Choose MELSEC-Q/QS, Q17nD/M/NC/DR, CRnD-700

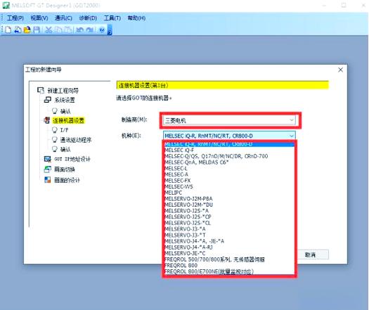click(229, 156)
